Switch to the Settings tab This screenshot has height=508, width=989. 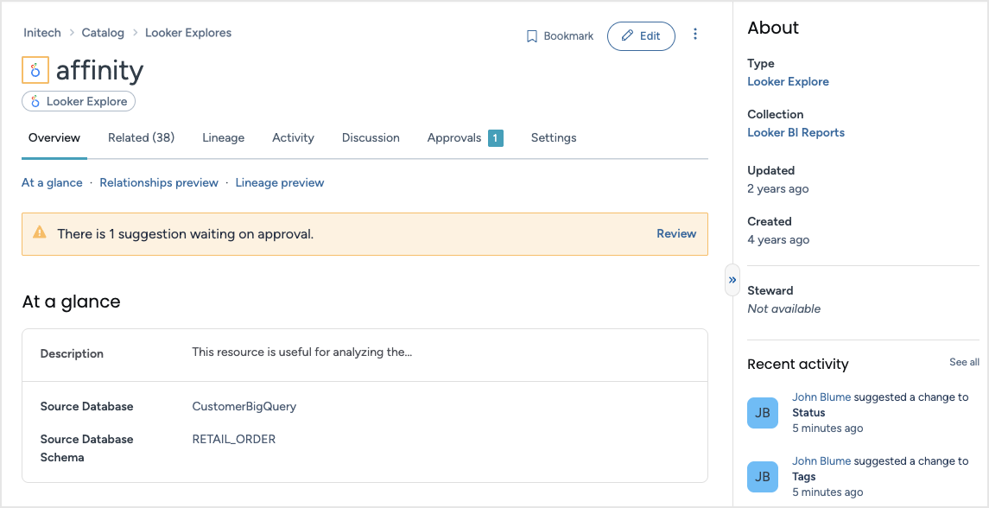click(x=554, y=137)
